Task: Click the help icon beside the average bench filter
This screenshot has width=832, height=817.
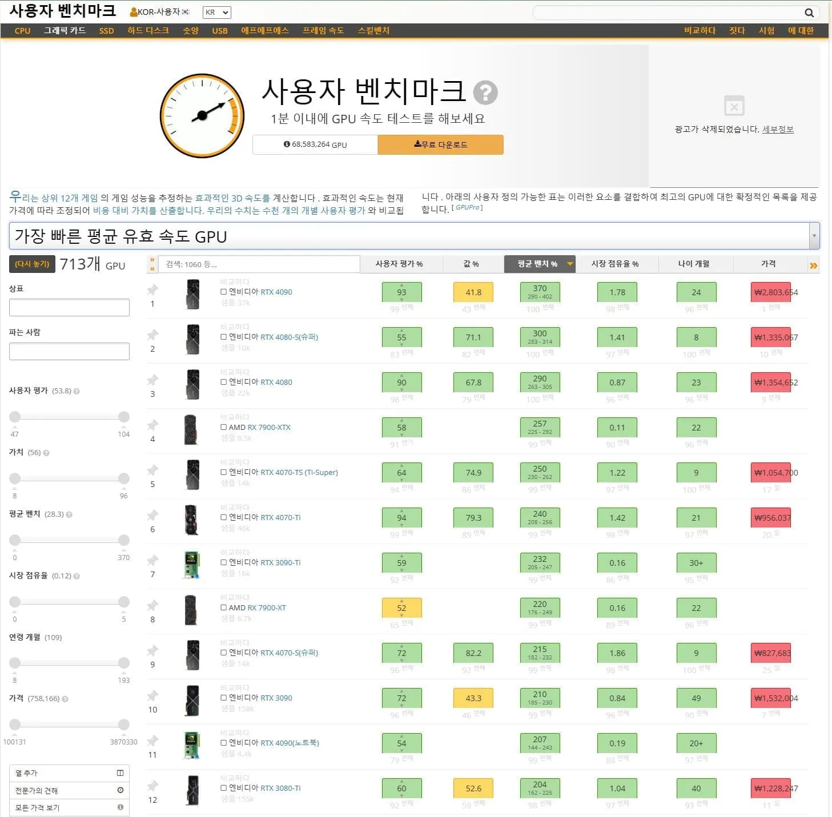Action: click(69, 514)
